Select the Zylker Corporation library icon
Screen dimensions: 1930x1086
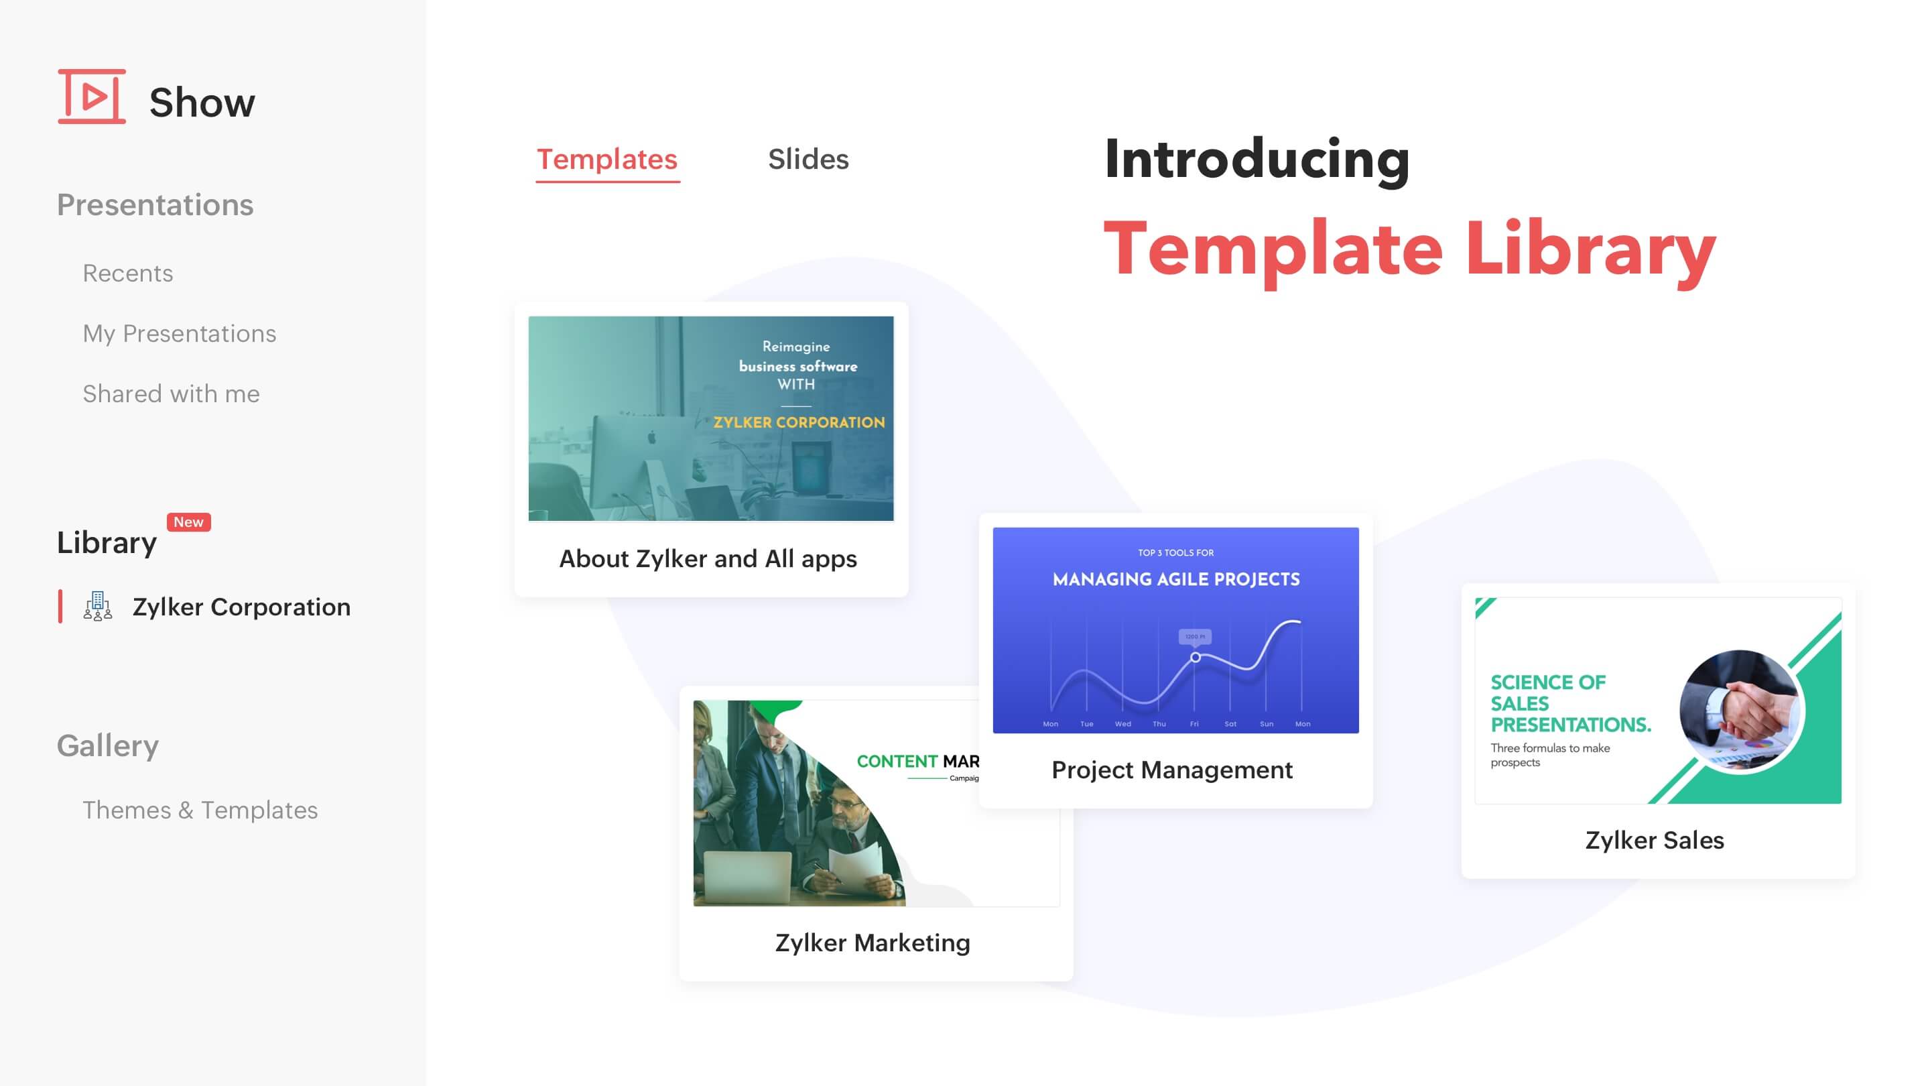click(101, 606)
